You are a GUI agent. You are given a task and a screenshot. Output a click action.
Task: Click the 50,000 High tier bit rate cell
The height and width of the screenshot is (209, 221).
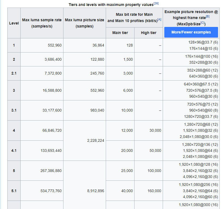pyautogui.click(x=149, y=150)
